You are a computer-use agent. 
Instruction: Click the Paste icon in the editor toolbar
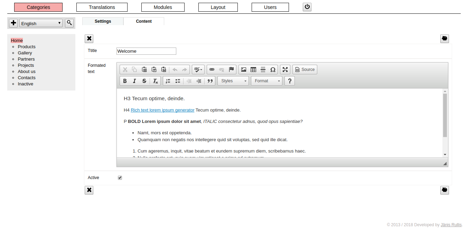tap(144, 70)
